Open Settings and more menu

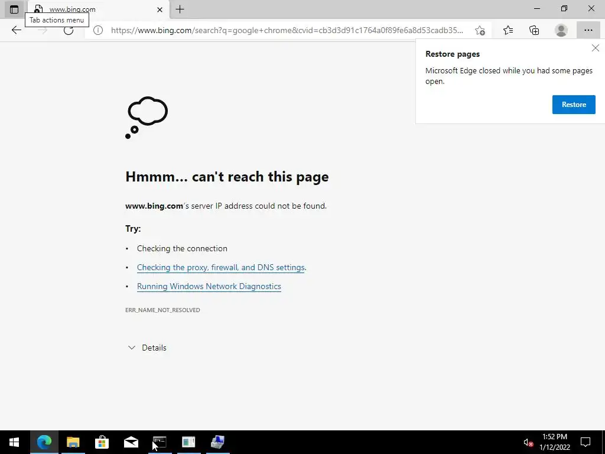(x=588, y=30)
